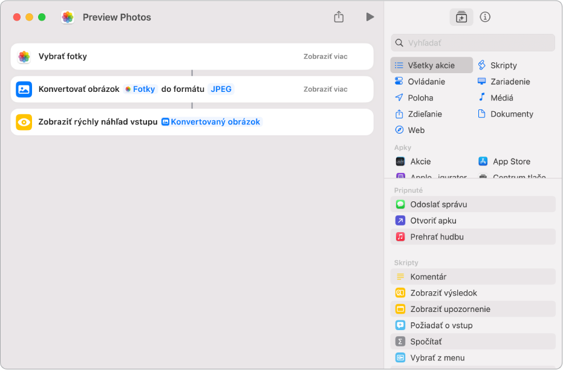This screenshot has height=370, width=563.
Task: Click the green Messages icon
Action: (400, 204)
